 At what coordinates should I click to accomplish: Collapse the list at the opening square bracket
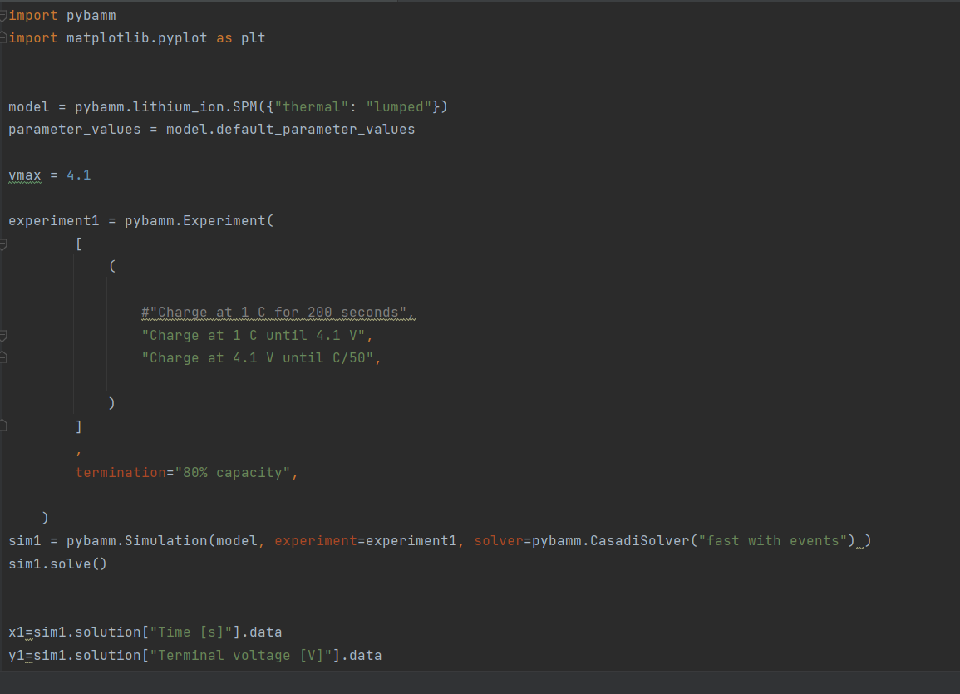point(3,244)
